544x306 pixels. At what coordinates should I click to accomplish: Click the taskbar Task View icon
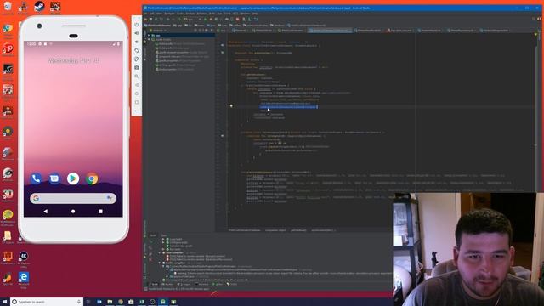click(x=88, y=302)
